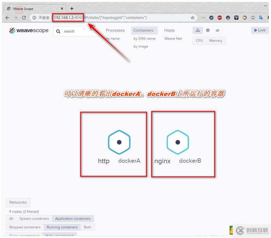Switch to table view icon

point(208,30)
